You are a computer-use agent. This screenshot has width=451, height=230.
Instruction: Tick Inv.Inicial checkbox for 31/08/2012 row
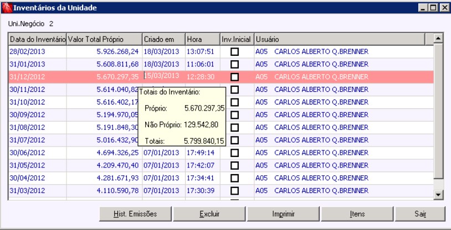pyautogui.click(x=235, y=128)
